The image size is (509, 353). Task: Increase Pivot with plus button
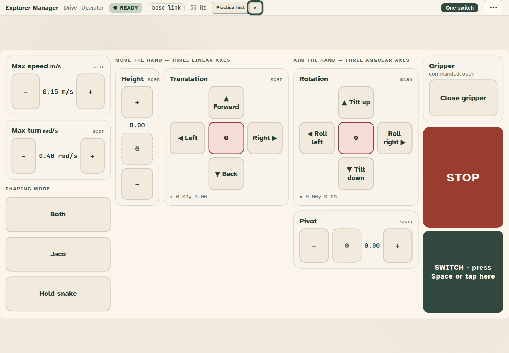(x=398, y=246)
